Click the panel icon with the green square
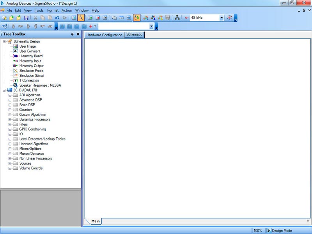Screen dimensions: 312x234 click(x=90, y=18)
